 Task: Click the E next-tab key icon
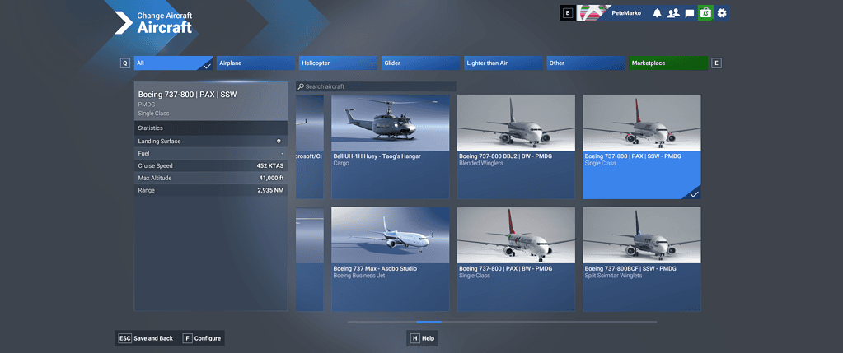716,63
